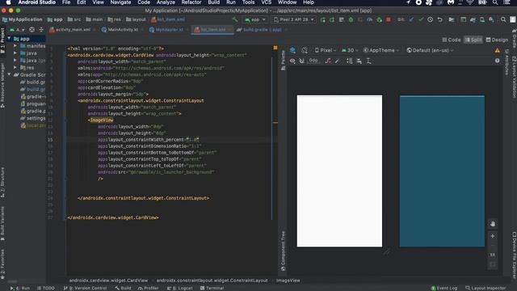
Task: Select settings file in project tree
Action: (32, 118)
